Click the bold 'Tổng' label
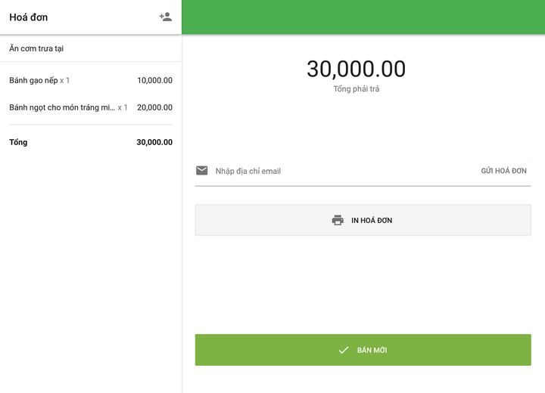The width and height of the screenshot is (545, 393). click(18, 142)
